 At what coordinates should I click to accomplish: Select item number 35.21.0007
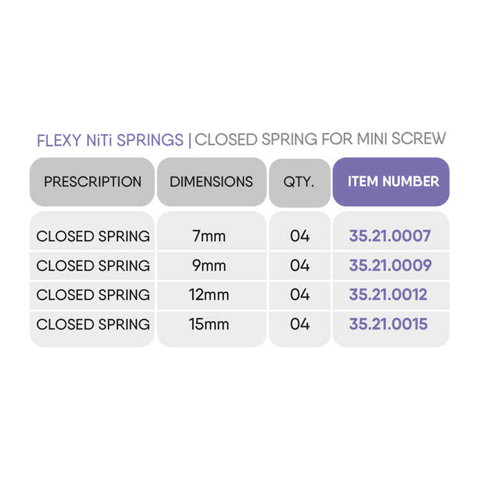390,236
